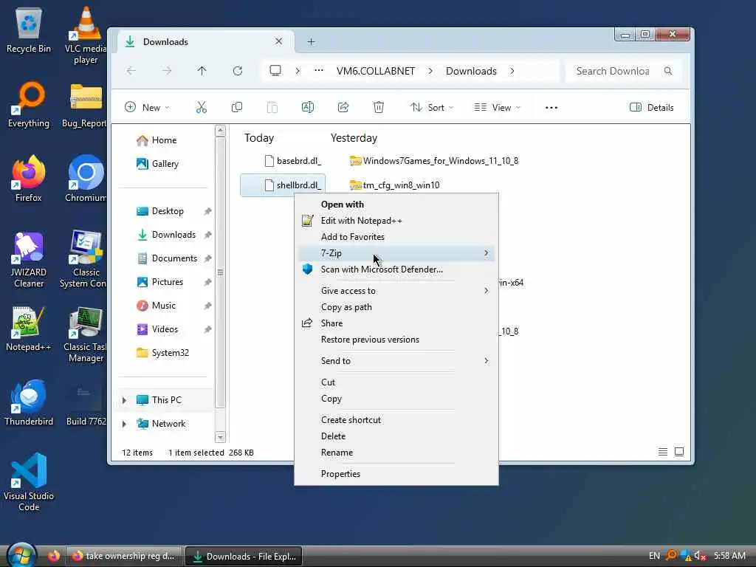
Task: Click VM6.COLLABNET breadcrumb
Action: [376, 71]
